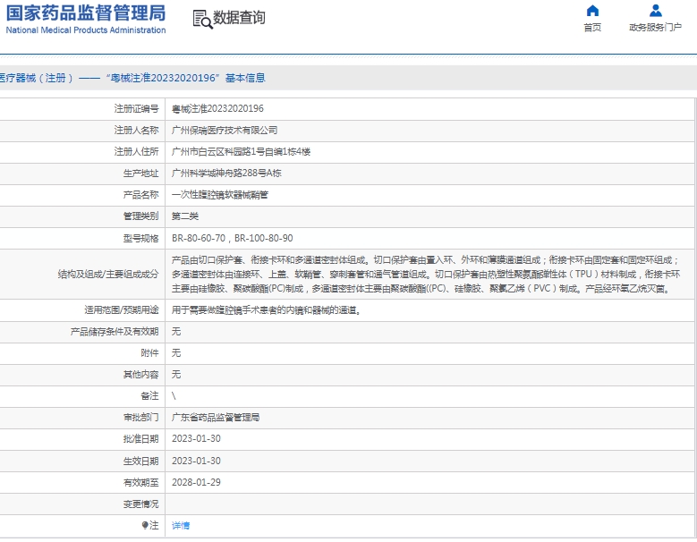Click the 注册人住所 row label
697x542 pixels.
[136, 152]
